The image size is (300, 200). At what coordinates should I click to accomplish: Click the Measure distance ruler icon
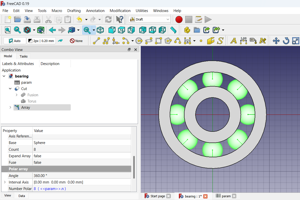click(x=173, y=30)
